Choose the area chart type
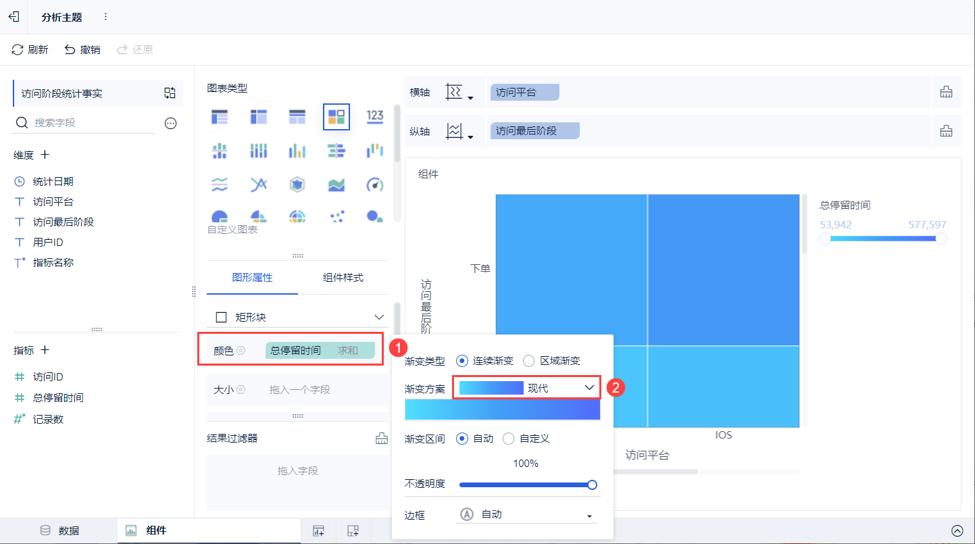The image size is (975, 544). 336,184
